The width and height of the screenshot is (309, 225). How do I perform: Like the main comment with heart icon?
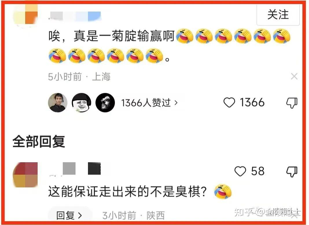[229, 103]
